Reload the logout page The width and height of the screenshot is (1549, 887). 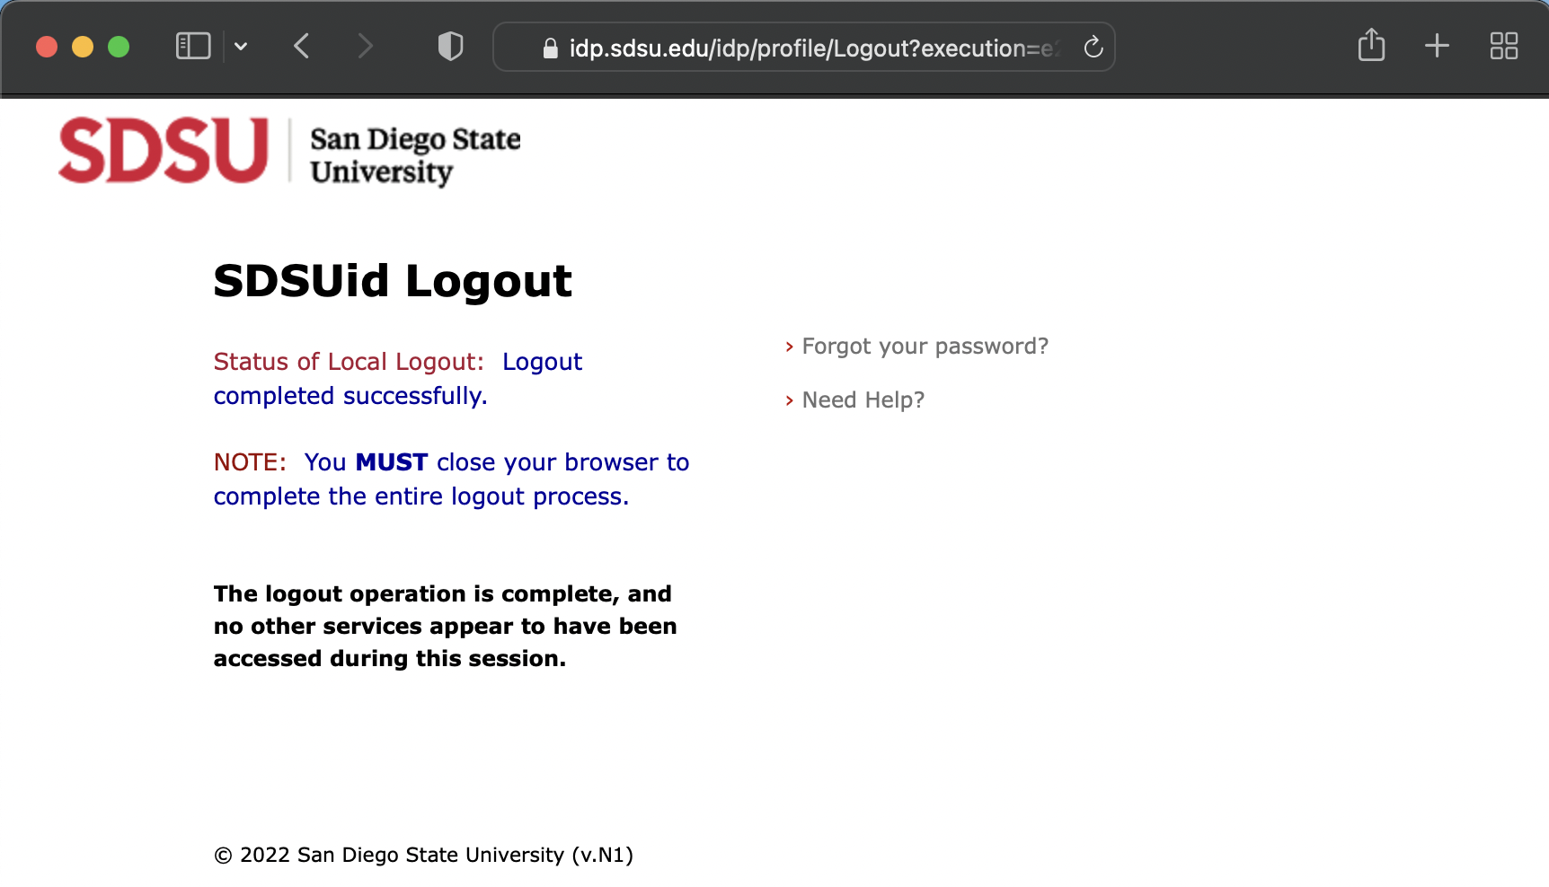[1093, 47]
